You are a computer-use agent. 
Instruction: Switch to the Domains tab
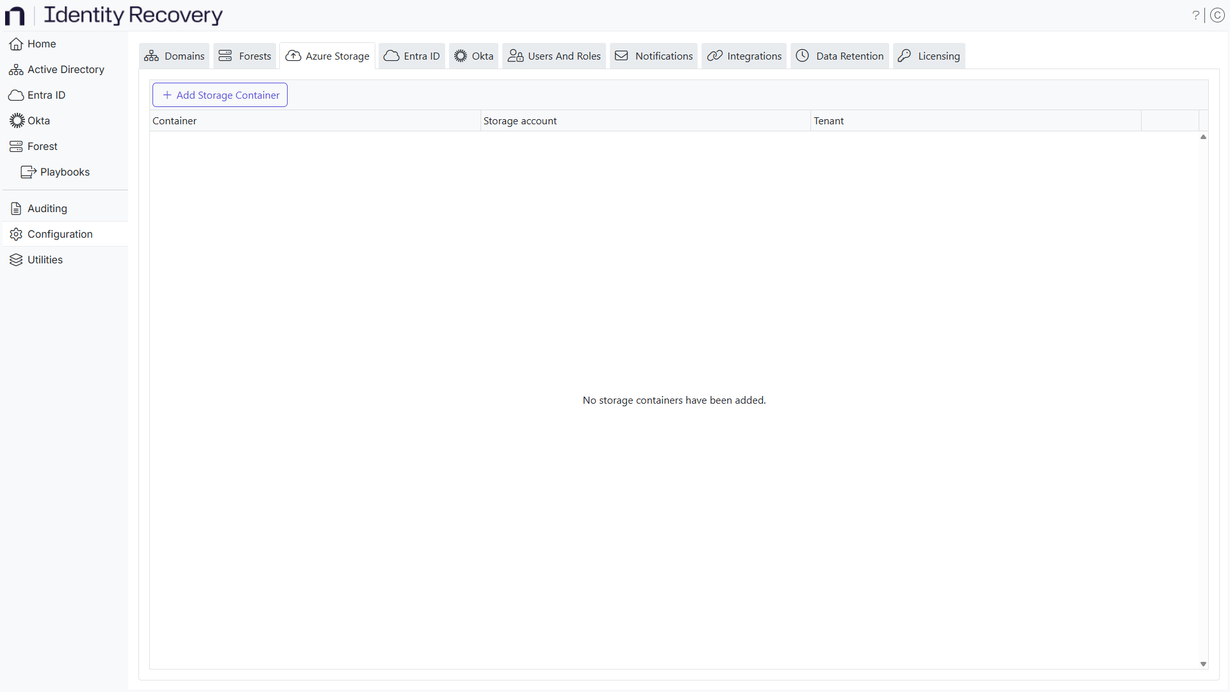click(x=174, y=56)
